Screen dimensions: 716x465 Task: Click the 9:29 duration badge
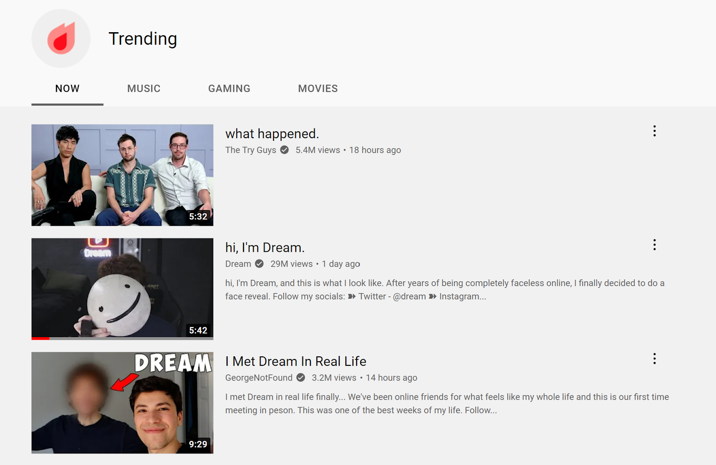coord(198,444)
